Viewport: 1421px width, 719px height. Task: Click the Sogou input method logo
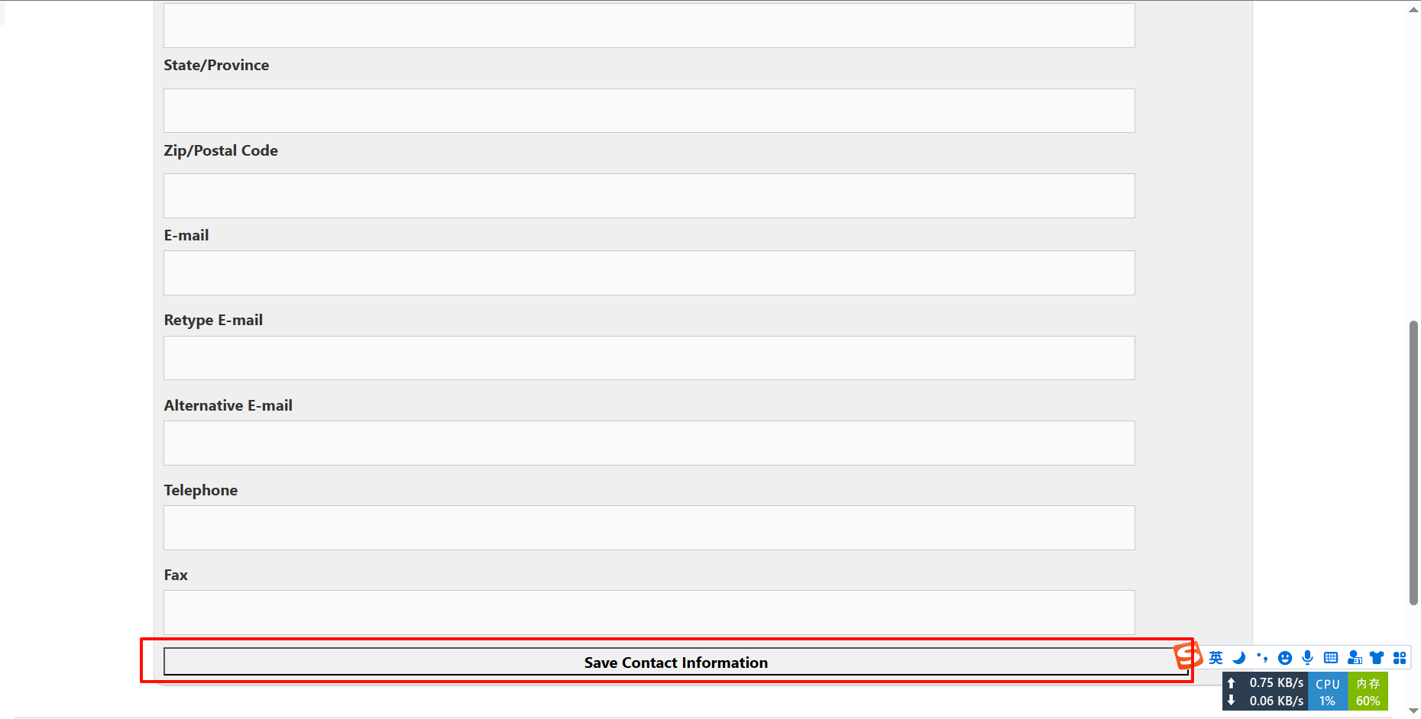pyautogui.click(x=1189, y=655)
